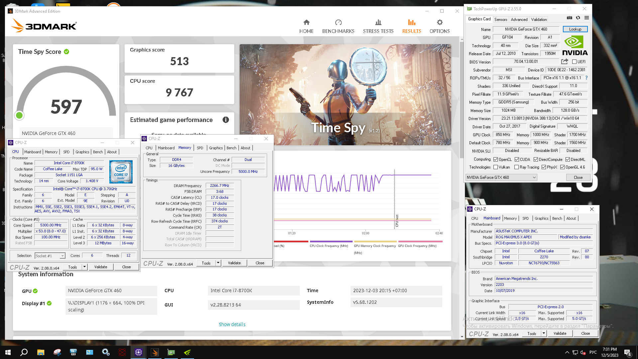Toggle the Ray Tracing checkbox in GPU-Z
This screenshot has height=359, width=638.
coord(517,167)
